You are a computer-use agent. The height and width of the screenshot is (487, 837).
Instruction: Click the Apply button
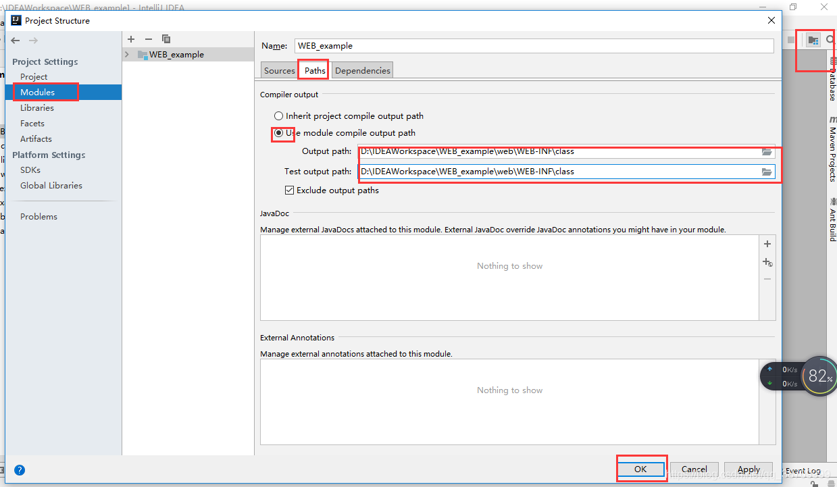click(749, 469)
